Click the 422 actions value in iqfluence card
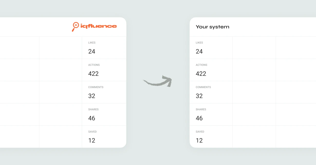The height and width of the screenshot is (165, 316). pyautogui.click(x=93, y=74)
